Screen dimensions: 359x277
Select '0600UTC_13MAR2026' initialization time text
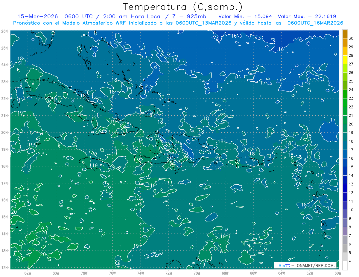[203, 23]
